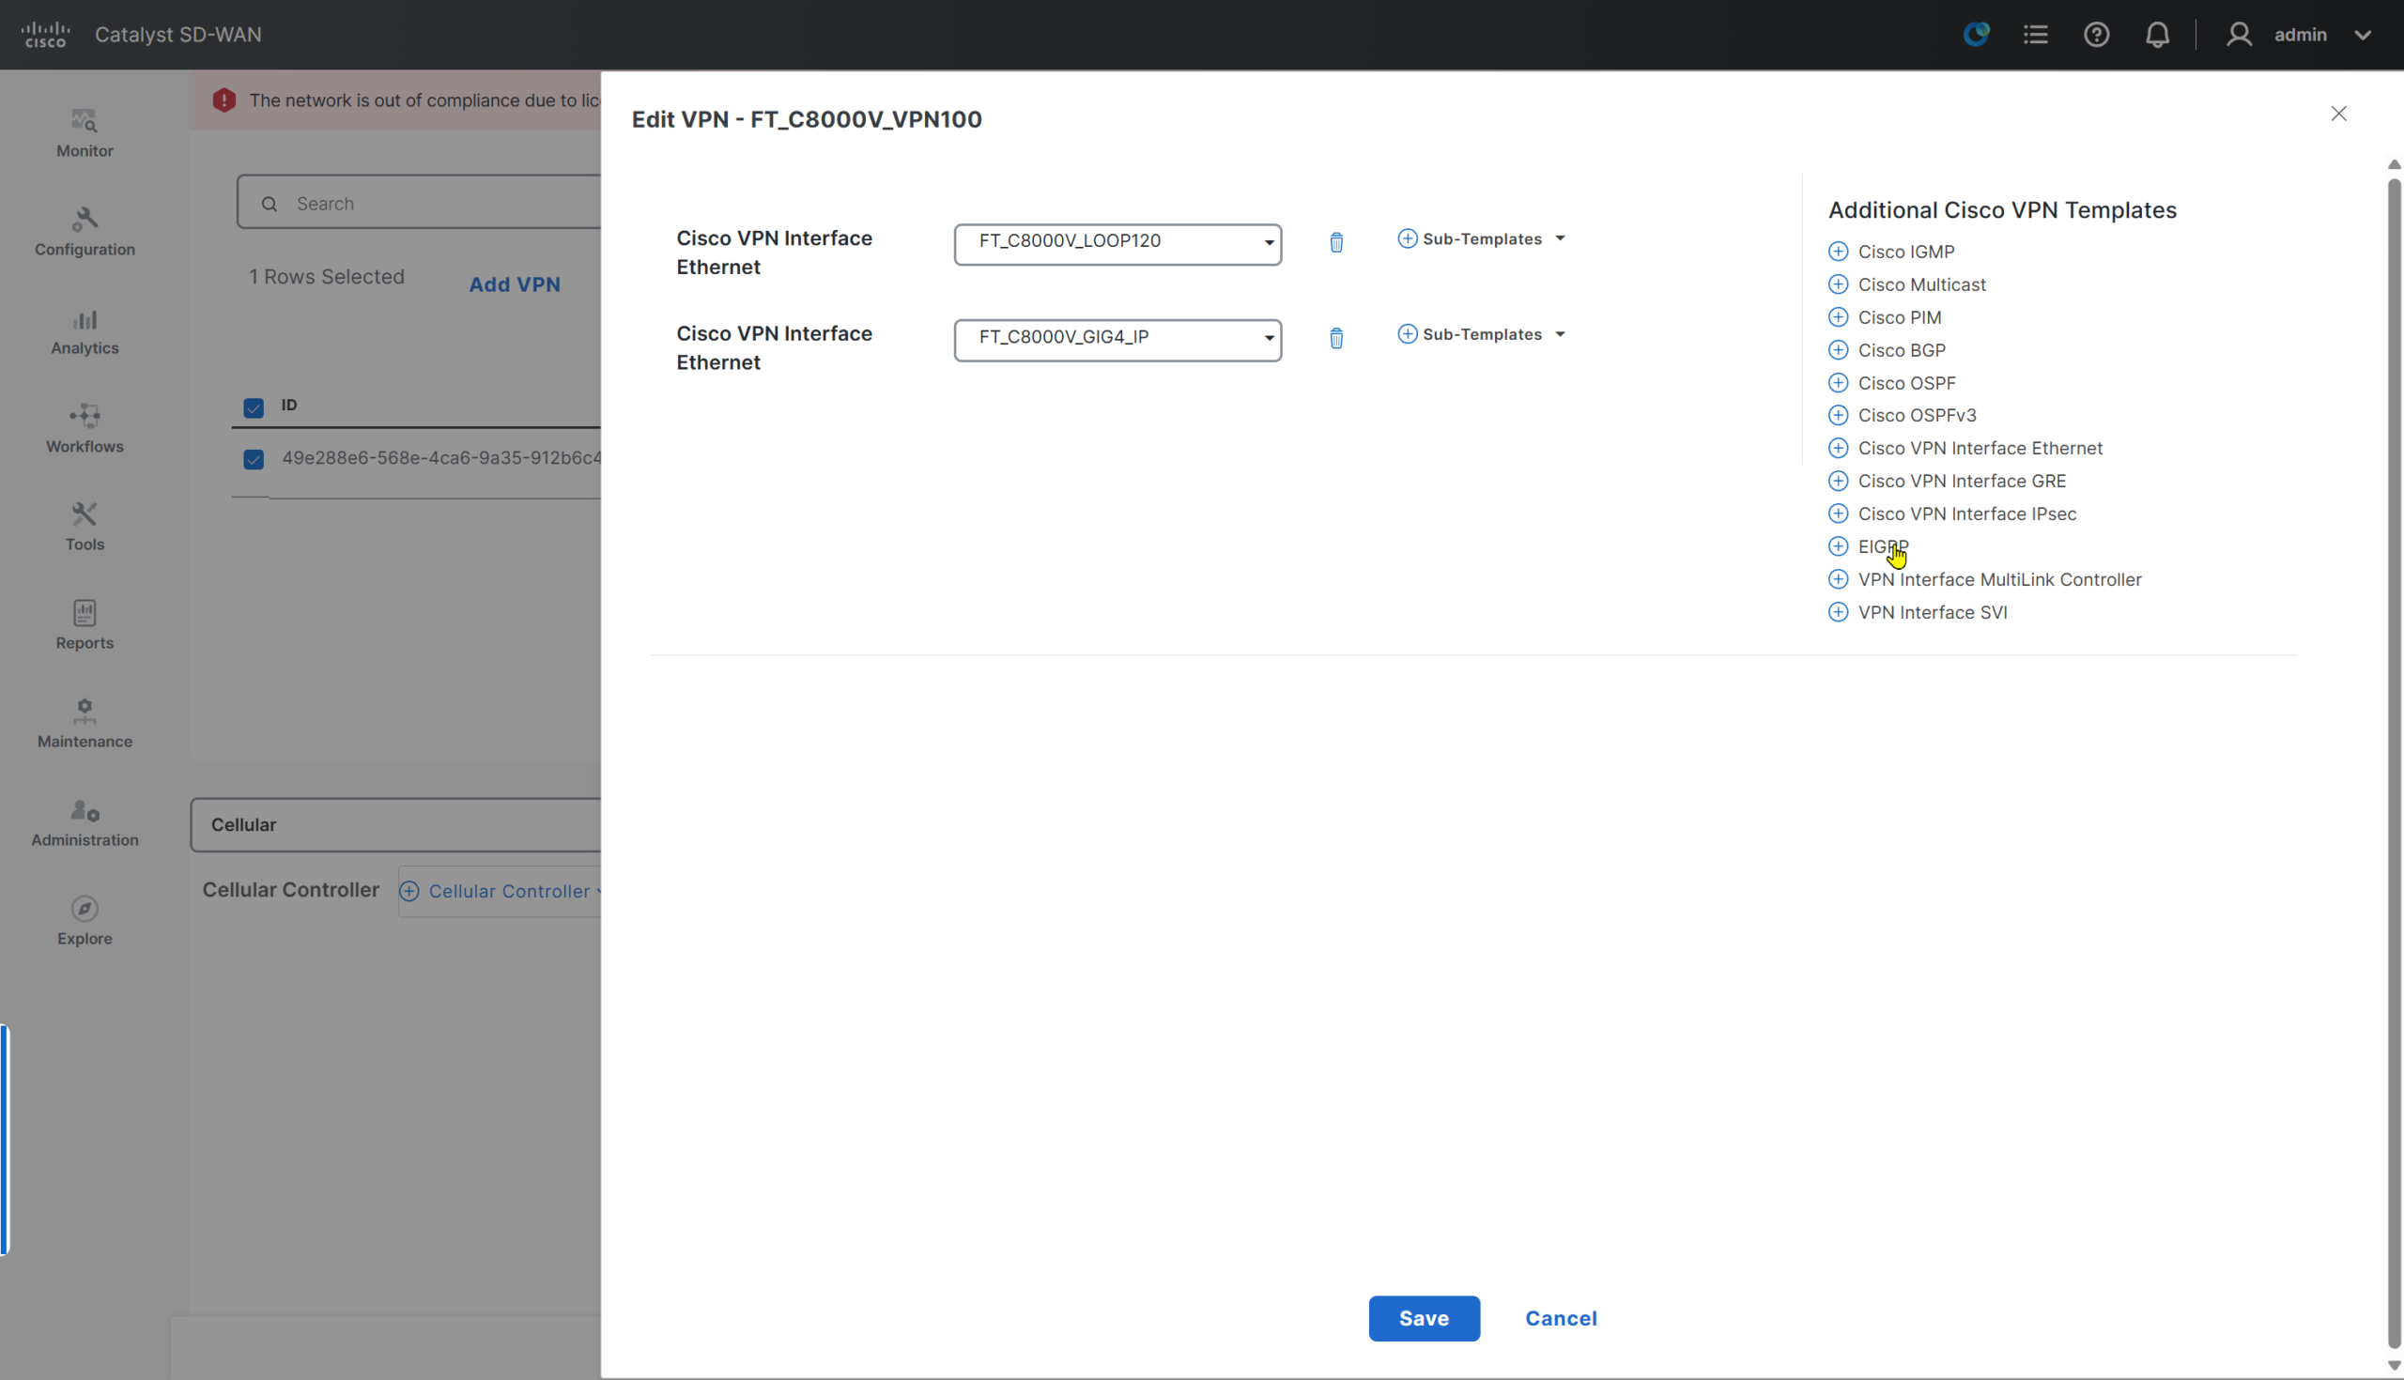This screenshot has height=1380, width=2404.
Task: Click the Cisco logo in header
Action: click(x=45, y=34)
